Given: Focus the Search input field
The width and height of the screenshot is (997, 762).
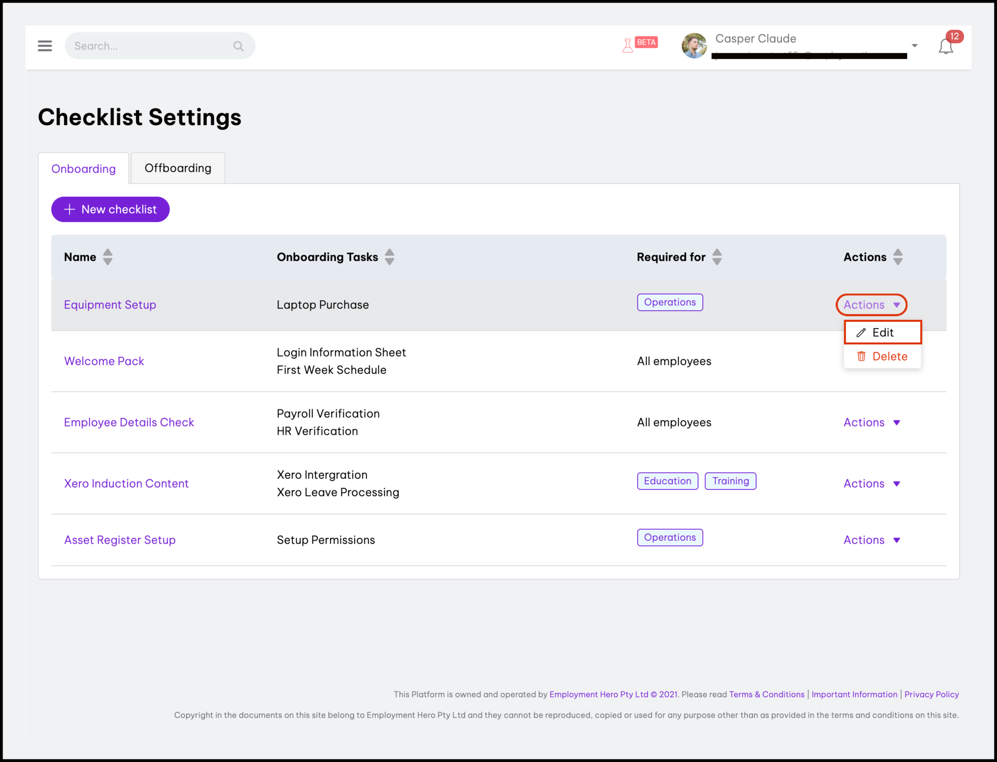Looking at the screenshot, I should point(150,46).
